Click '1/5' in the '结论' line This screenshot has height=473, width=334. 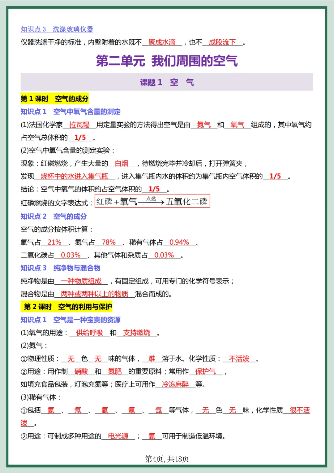(x=154, y=189)
